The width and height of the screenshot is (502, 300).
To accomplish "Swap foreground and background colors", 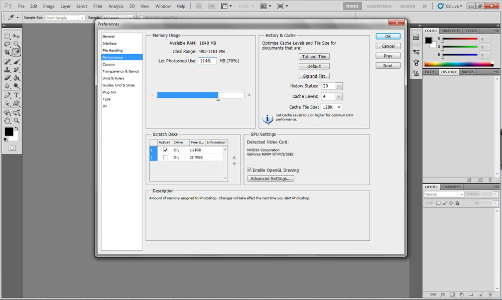I will 17,128.
